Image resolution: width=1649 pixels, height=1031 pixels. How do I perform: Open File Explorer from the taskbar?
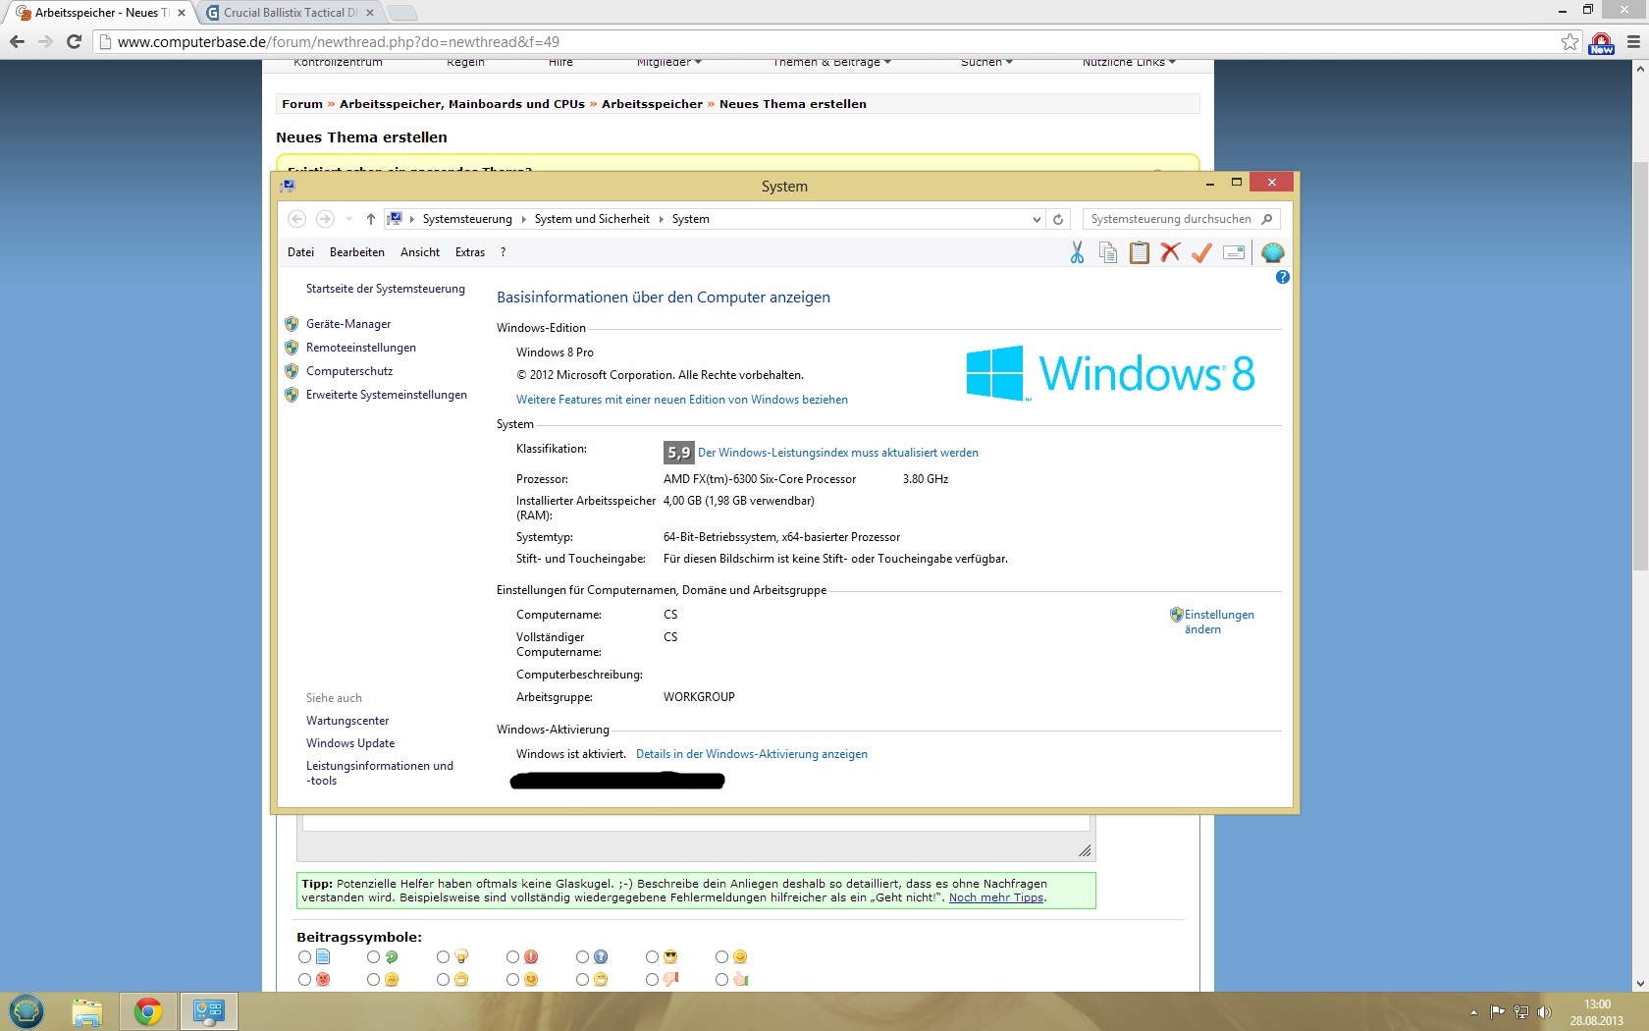pos(87,1011)
